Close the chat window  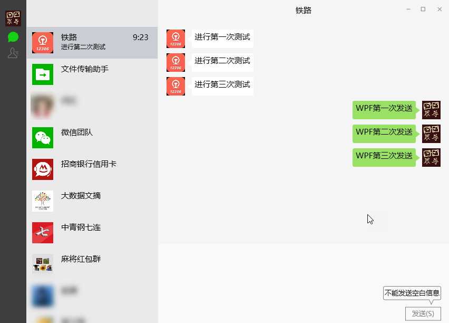440,9
